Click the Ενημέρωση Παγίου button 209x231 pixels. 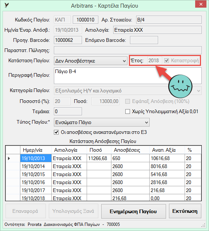pyautogui.click(x=134, y=211)
